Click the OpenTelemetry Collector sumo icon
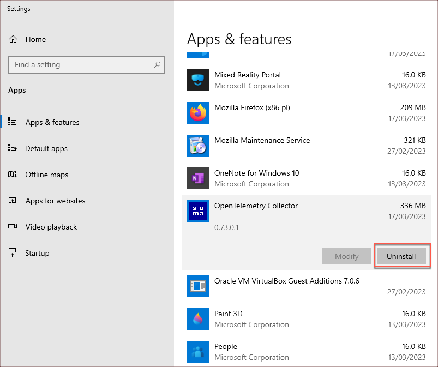 [197, 211]
